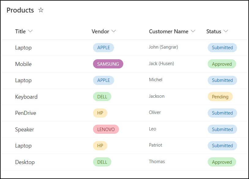
Task: Open the Mobile item title
Action: click(23, 64)
